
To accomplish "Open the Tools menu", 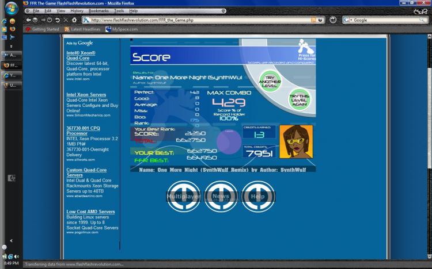I will [x=119, y=11].
